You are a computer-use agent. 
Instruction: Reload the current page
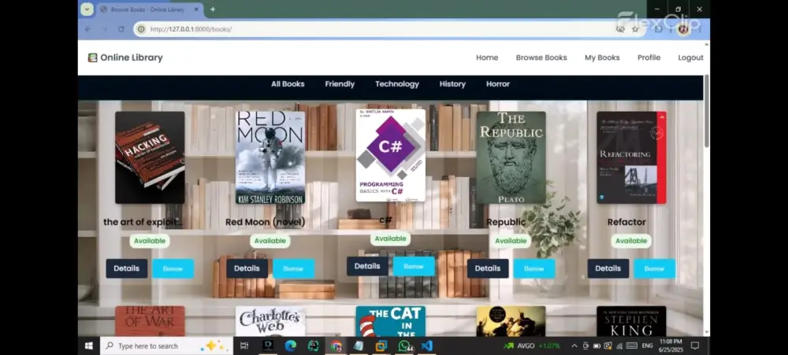point(121,29)
